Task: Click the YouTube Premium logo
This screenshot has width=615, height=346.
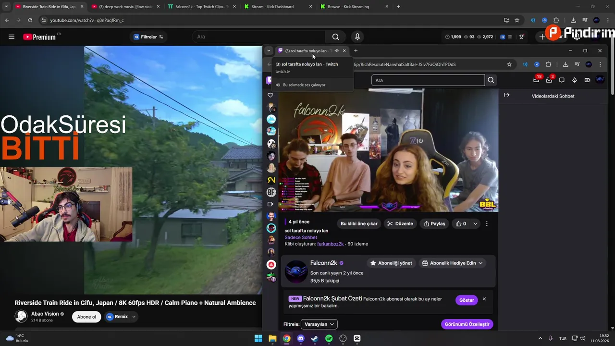Action: (39, 37)
